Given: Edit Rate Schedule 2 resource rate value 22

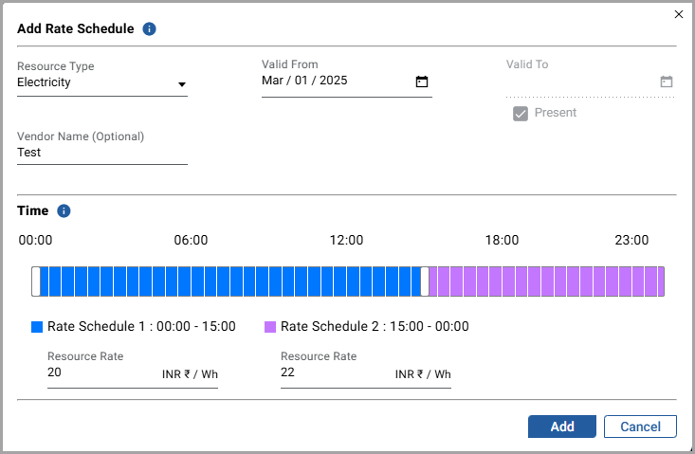Looking at the screenshot, I should pos(333,373).
